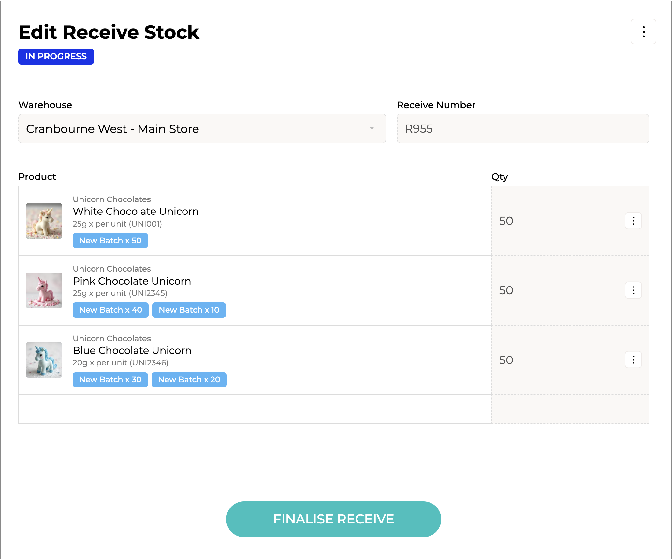This screenshot has height=560, width=672.
Task: Click the Blue Chocolate Unicorn thumbnail
Action: coord(44,360)
